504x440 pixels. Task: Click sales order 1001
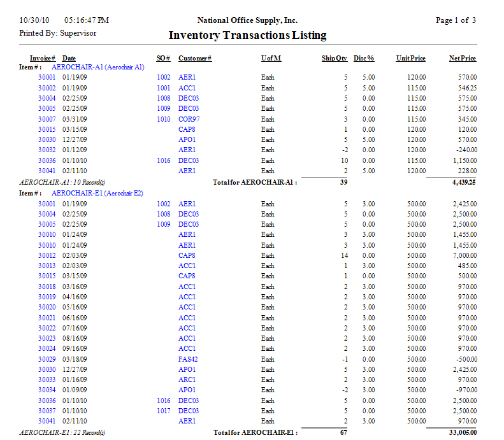tap(164, 88)
